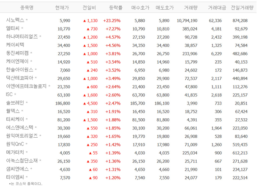This screenshot has width=261, height=192.
Task: Click the +3.81% change rate value
Action: click(113, 54)
